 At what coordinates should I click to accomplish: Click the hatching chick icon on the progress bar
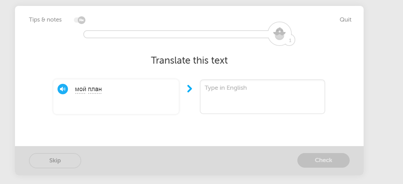(279, 33)
